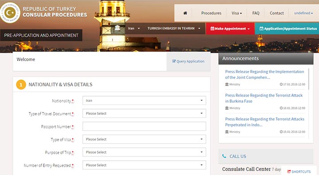Screen dimensions: 319x175
Task: Click the SHORTCUTS arrow icon
Action: (x=289, y=171)
